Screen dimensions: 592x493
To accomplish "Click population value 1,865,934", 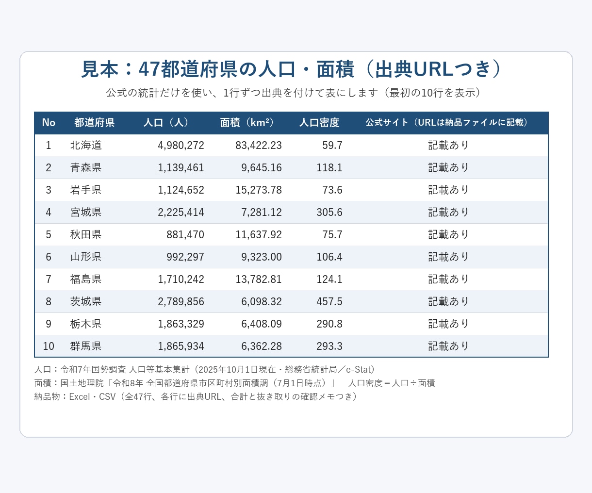I will 181,346.
